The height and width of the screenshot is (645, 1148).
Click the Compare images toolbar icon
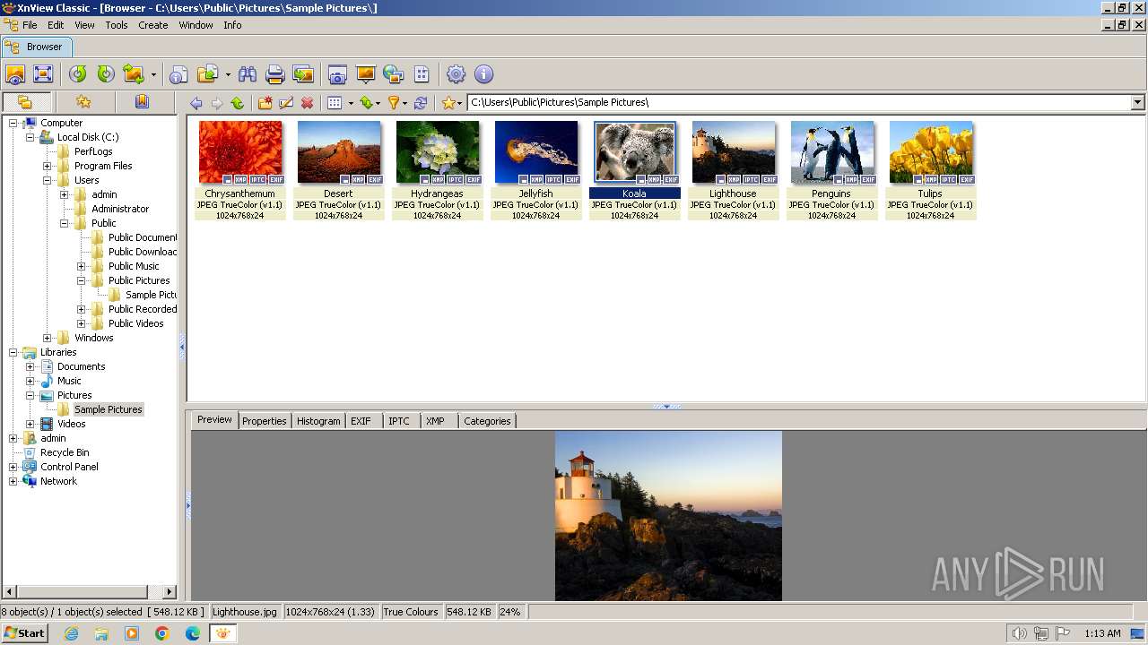point(303,74)
